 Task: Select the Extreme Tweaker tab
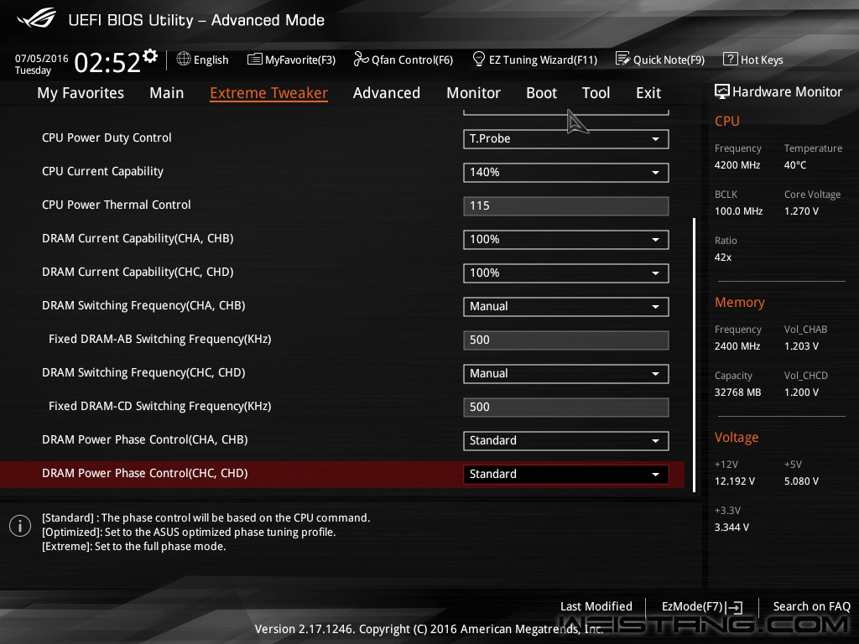[268, 93]
